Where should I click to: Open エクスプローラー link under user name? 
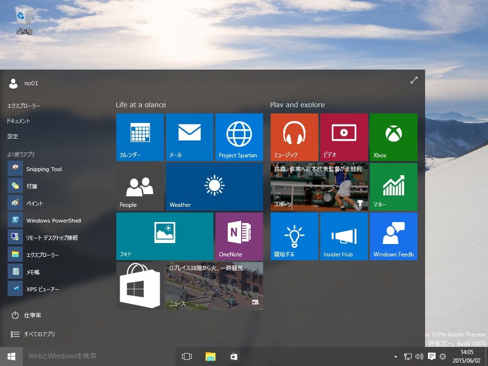[x=24, y=106]
